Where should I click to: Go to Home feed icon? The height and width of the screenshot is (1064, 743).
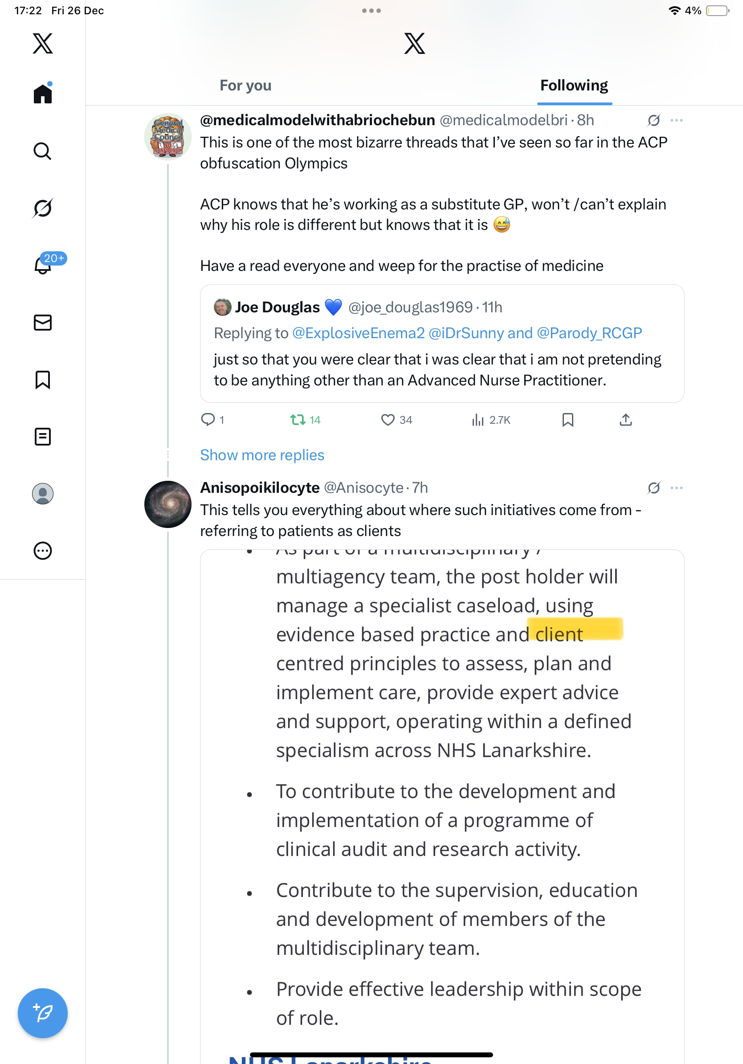pyautogui.click(x=43, y=94)
